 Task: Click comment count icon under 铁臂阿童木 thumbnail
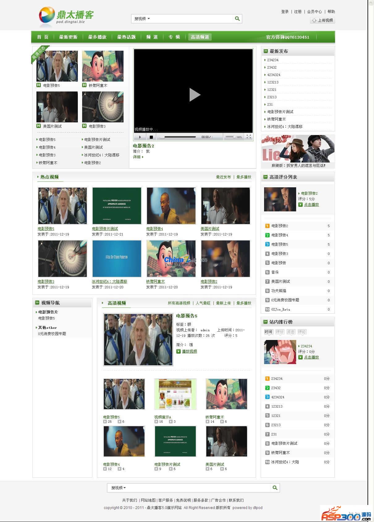pos(222,422)
